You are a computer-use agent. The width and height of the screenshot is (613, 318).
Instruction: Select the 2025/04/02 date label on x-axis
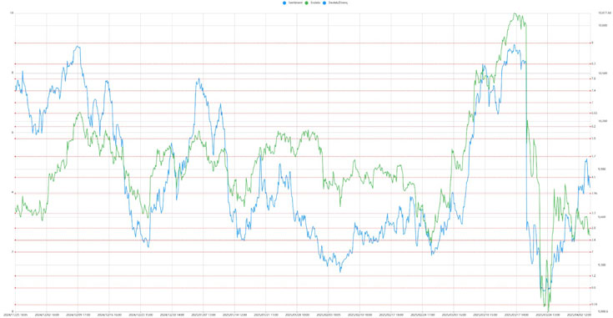(x=580, y=315)
